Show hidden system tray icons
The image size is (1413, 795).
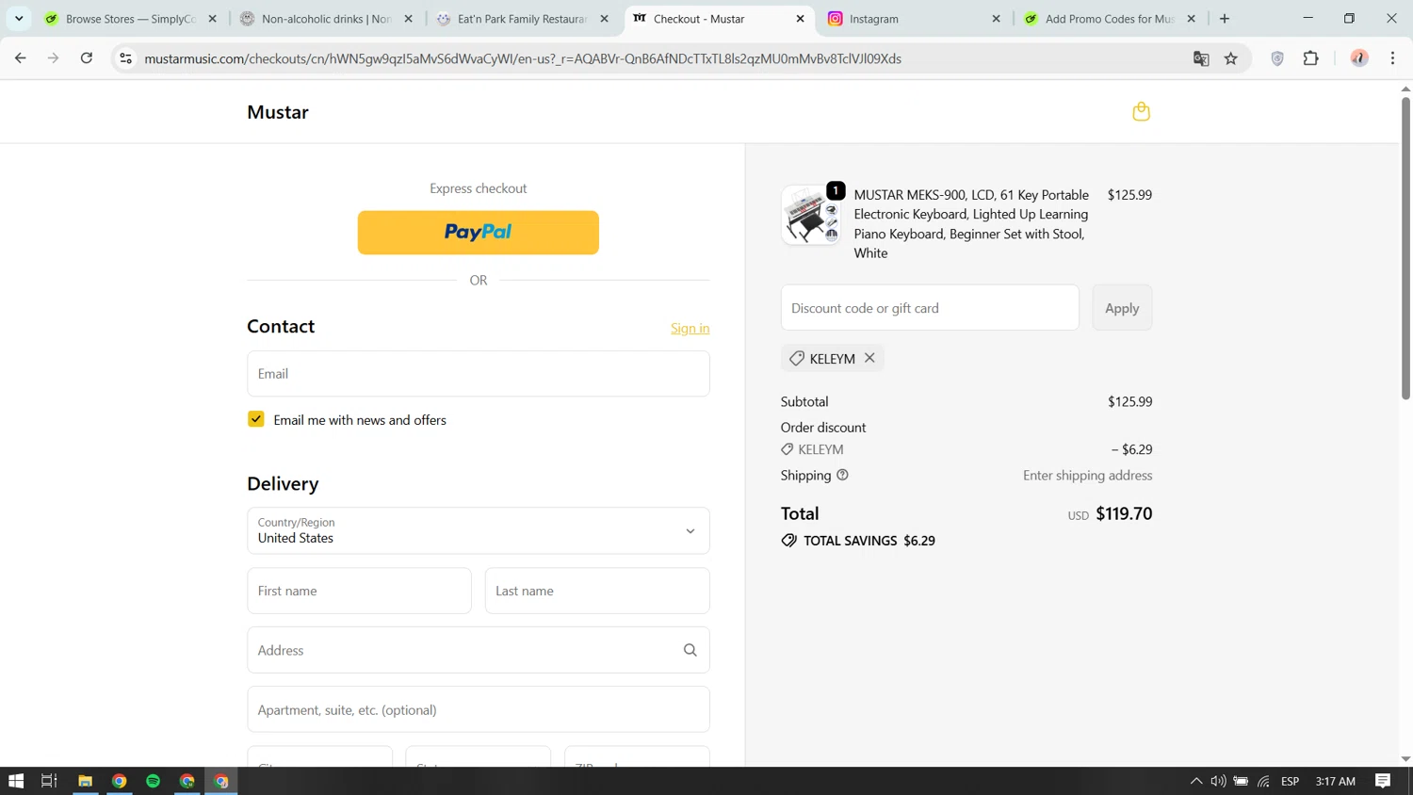tap(1195, 781)
